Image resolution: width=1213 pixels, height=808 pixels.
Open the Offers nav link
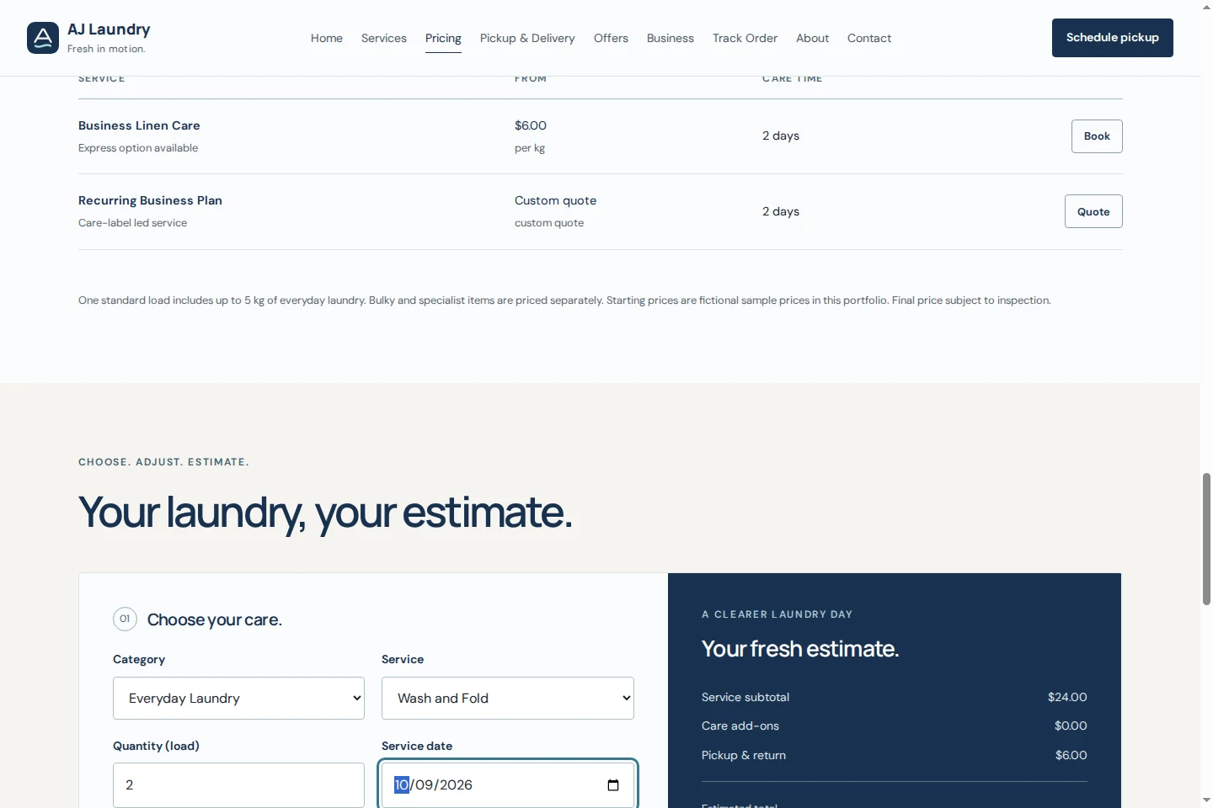(x=611, y=38)
